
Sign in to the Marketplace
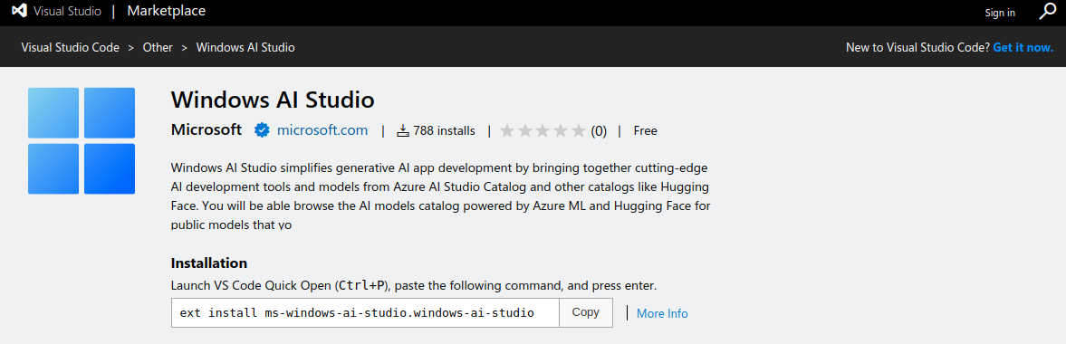tap(1000, 13)
